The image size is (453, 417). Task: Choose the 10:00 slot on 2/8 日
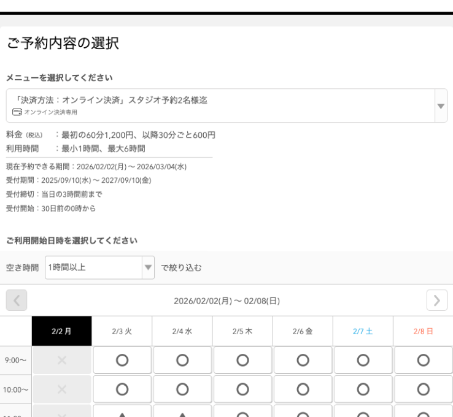(424, 389)
